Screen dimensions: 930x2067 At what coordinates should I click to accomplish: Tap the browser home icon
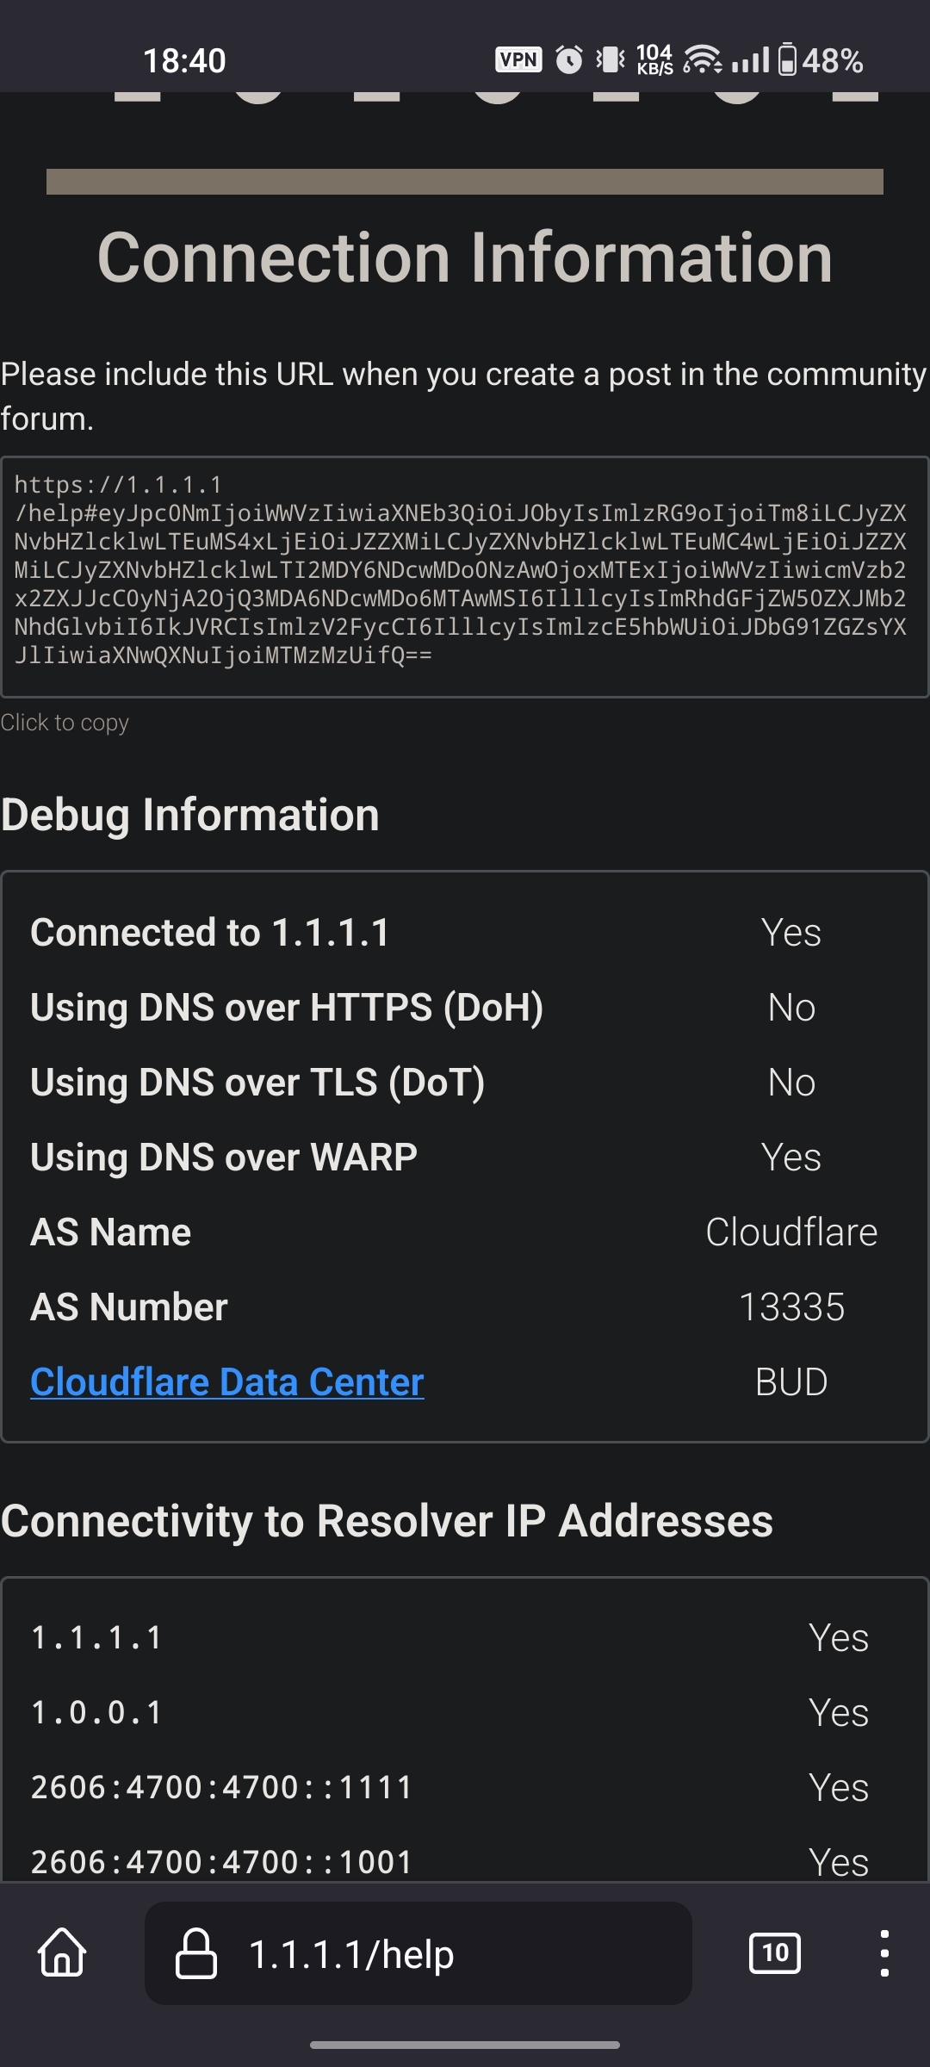[62, 1952]
